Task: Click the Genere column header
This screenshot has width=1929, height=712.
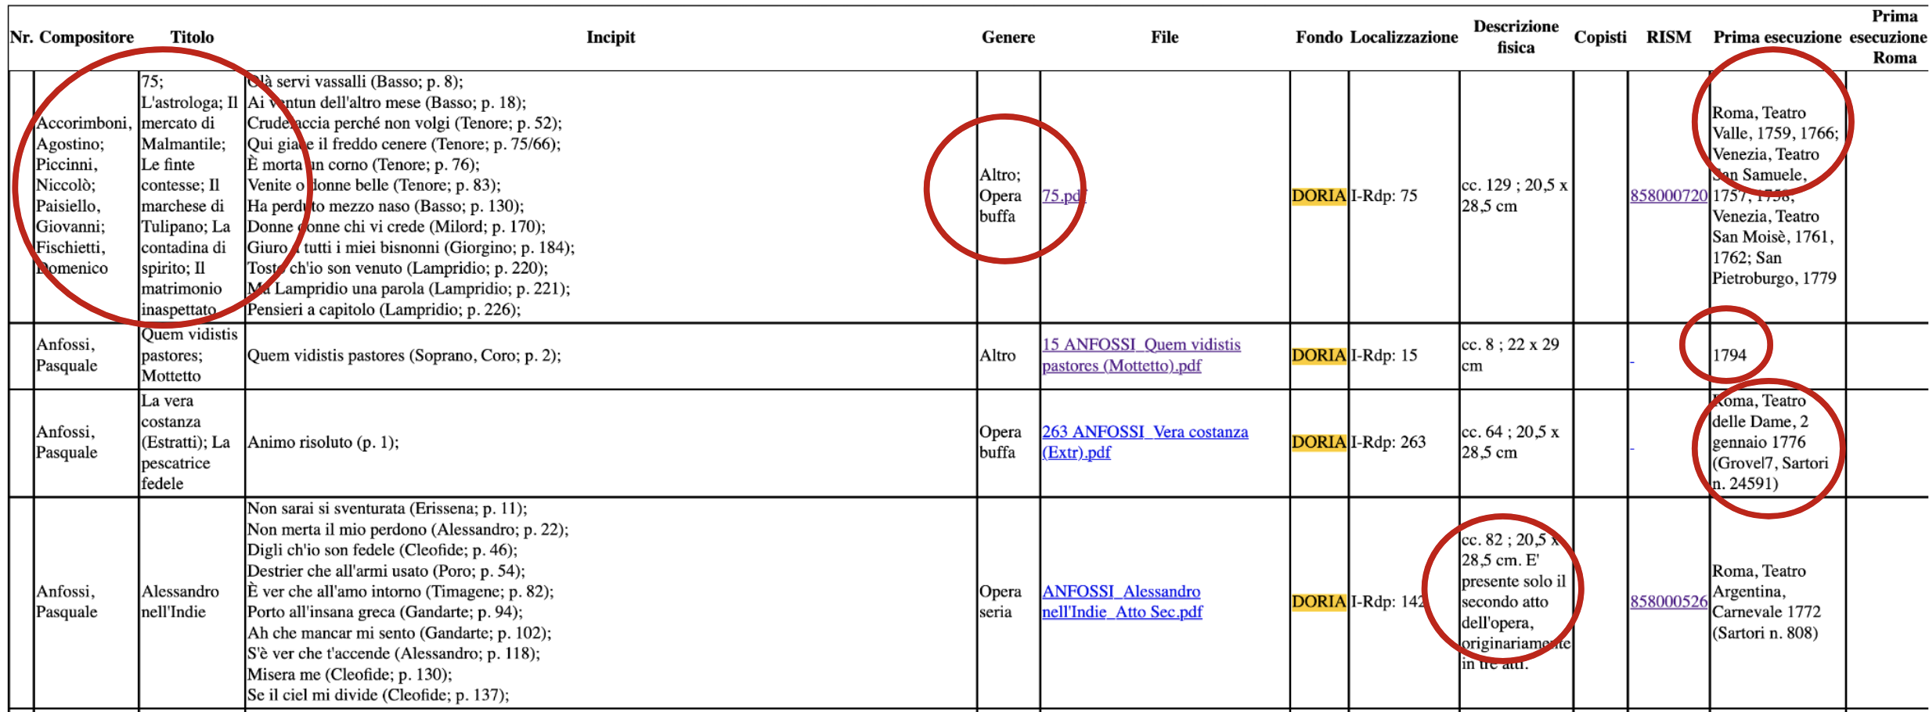Action: 1009,37
